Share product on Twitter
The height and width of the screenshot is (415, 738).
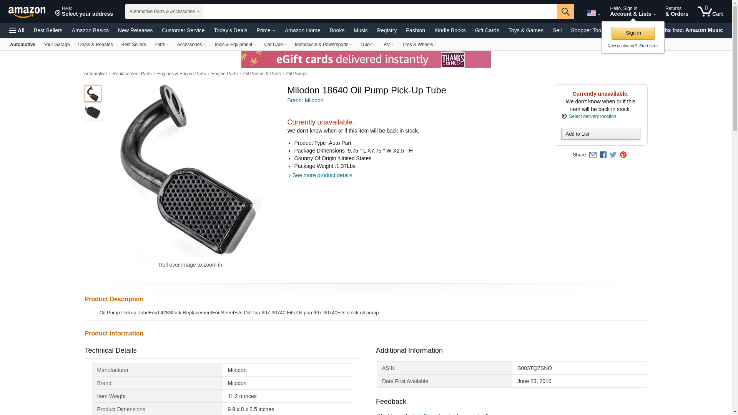point(613,155)
